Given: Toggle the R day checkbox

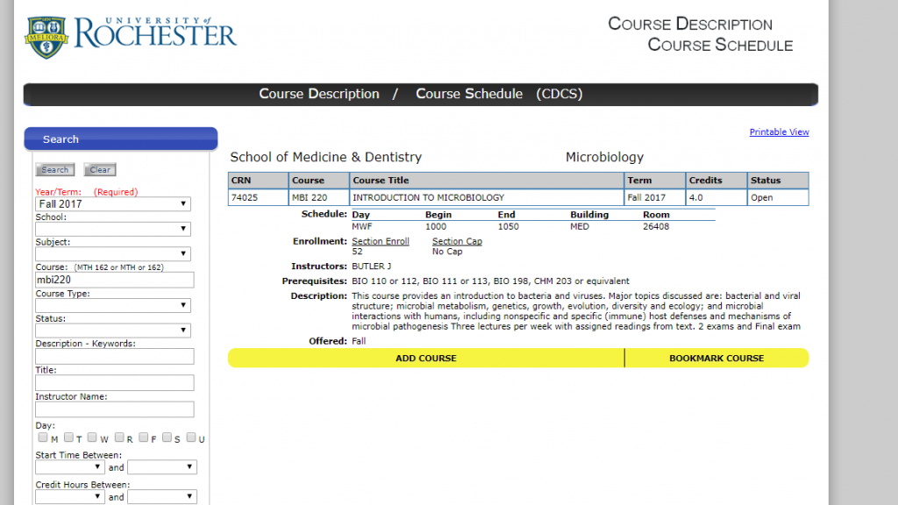Looking at the screenshot, I should pyautogui.click(x=119, y=437).
